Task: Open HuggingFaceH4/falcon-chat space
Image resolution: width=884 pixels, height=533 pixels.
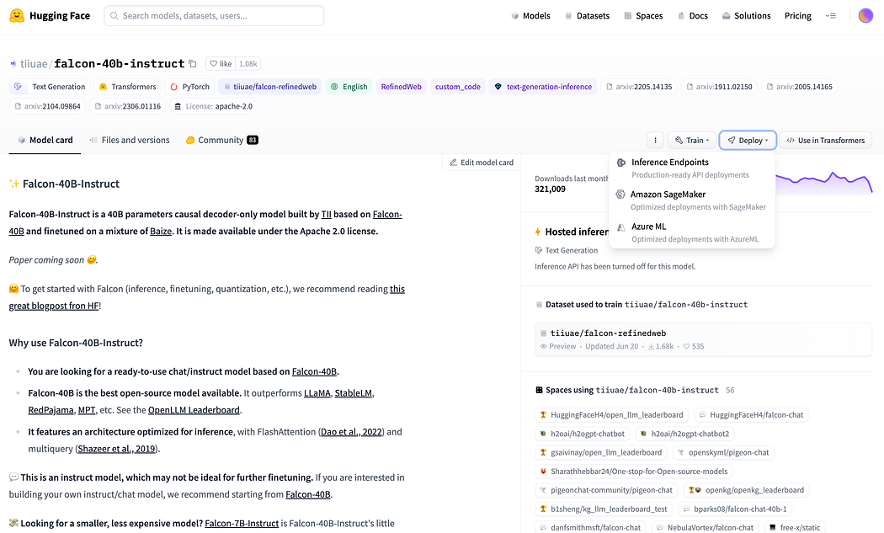Action: pyautogui.click(x=751, y=415)
